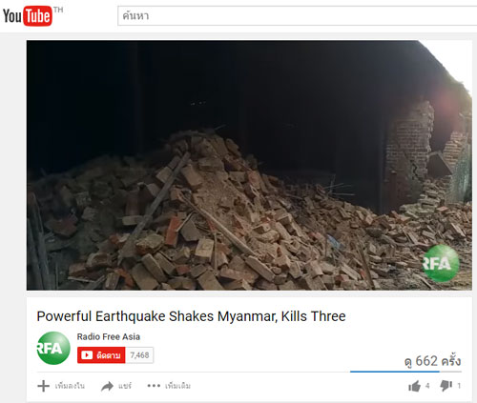Click the RFA watermark on the video

(441, 263)
